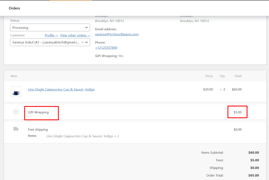Click the Qty column header
The width and height of the screenshot is (269, 180).
point(222,76)
